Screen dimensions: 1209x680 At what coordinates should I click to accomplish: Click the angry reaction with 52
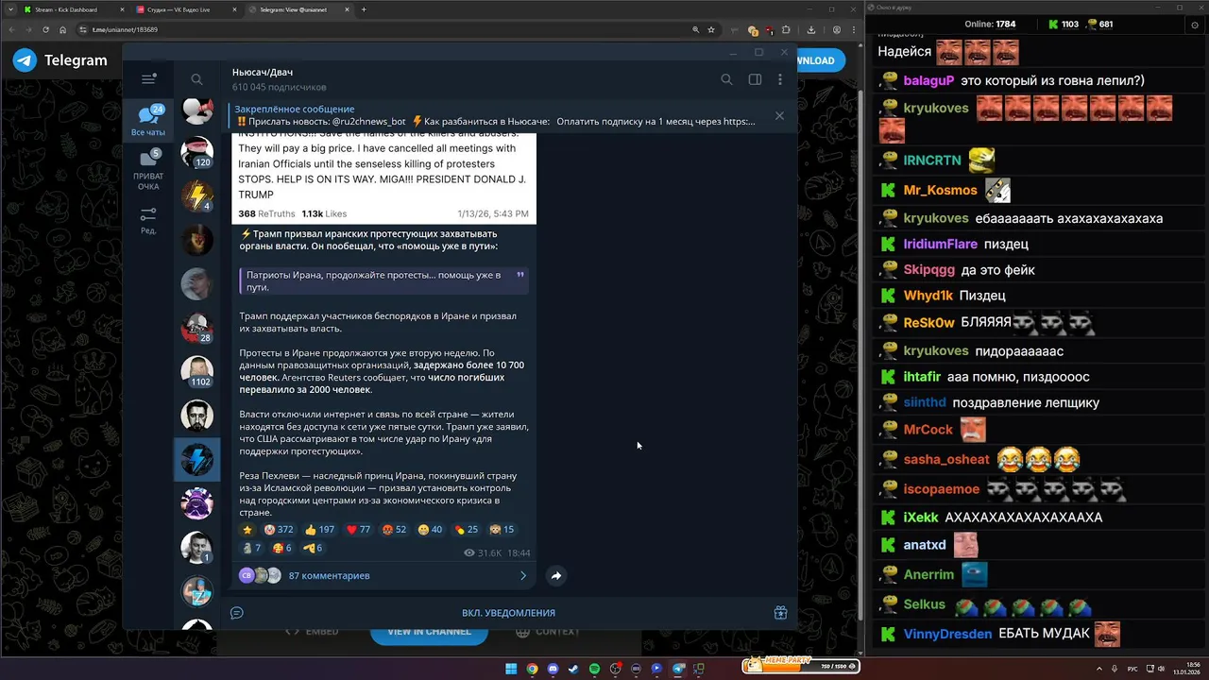394,530
